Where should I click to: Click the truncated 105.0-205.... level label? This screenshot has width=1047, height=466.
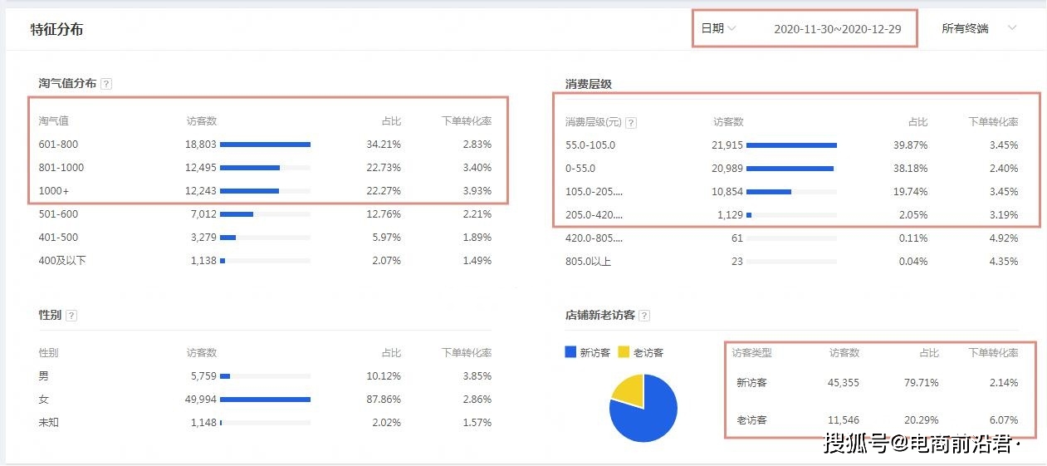click(594, 192)
